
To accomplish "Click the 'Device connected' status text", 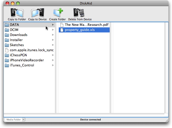I will click(x=90, y=120).
